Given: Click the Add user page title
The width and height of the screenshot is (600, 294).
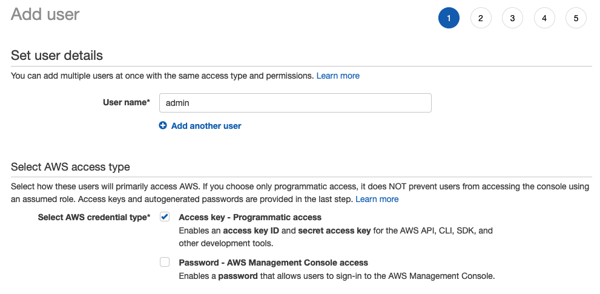Looking at the screenshot, I should coord(45,15).
